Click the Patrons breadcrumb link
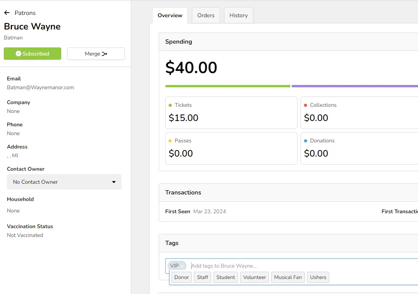The width and height of the screenshot is (418, 294). (25, 13)
